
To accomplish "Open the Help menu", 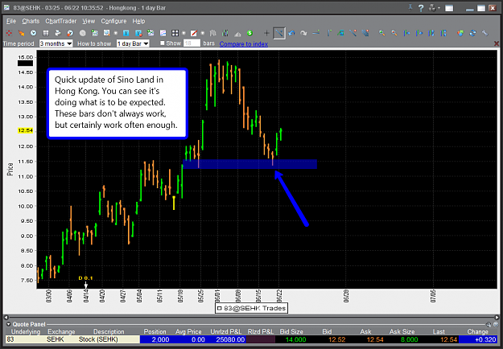I will tap(138, 21).
